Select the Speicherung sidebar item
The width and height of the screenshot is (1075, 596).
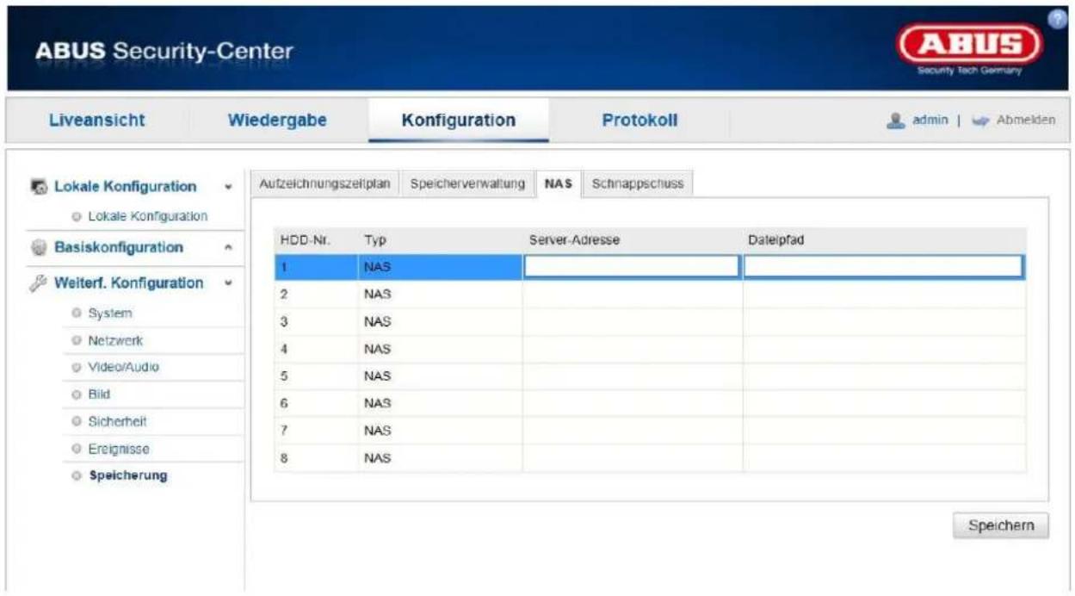click(127, 475)
